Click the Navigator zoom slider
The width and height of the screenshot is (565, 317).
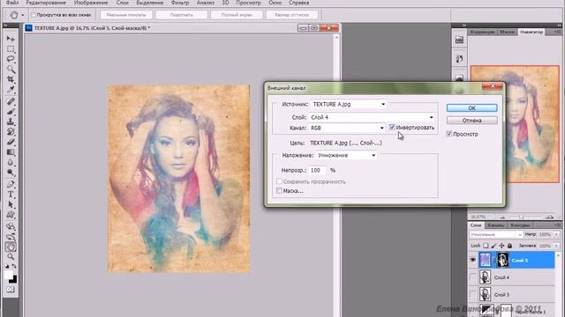click(x=521, y=217)
